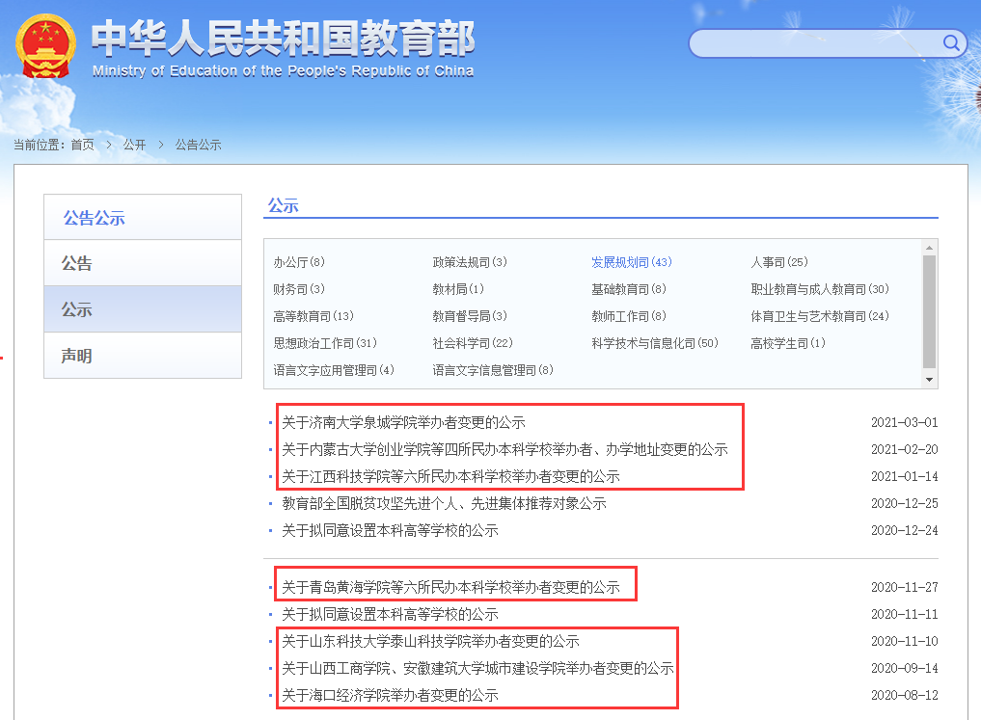
Task: Click the search magnifier icon
Action: (950, 43)
